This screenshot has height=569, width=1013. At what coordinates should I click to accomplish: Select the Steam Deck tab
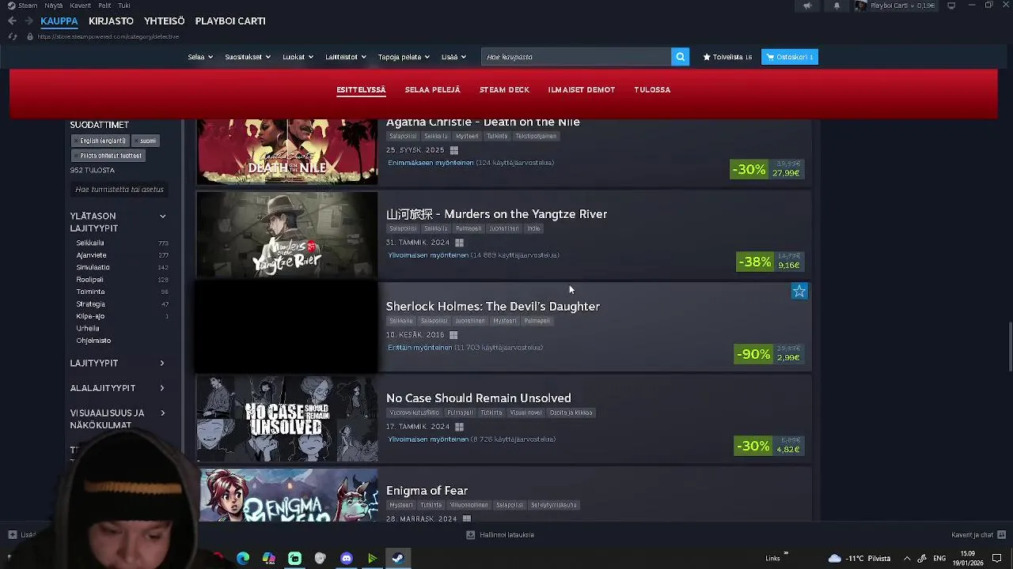click(x=504, y=90)
